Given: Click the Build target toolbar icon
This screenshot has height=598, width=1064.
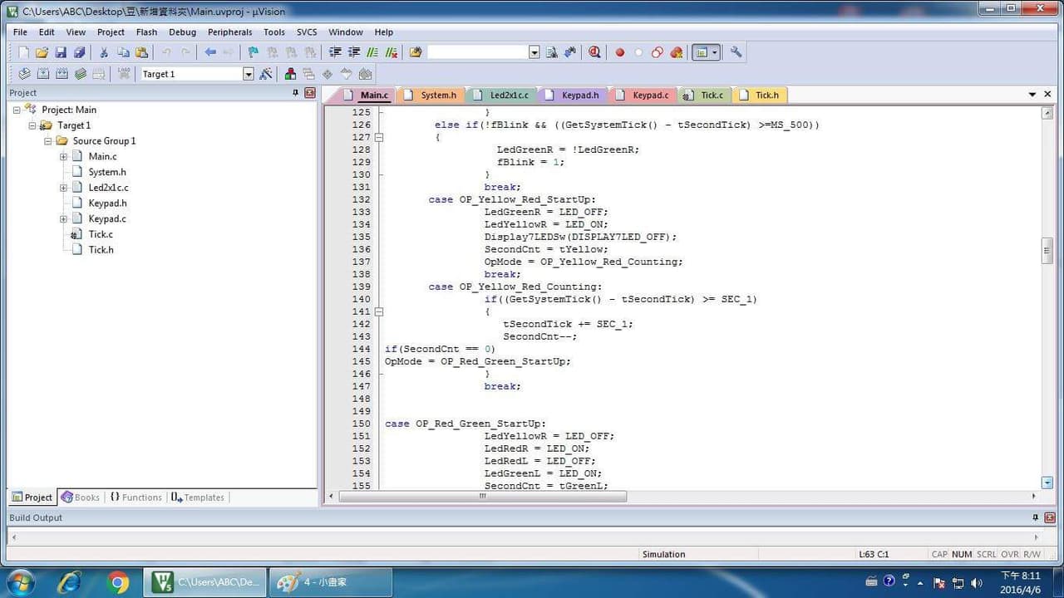Looking at the screenshot, I should (43, 74).
